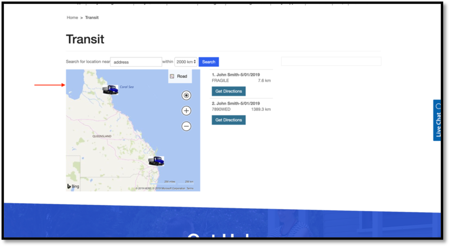
Task: Click the Queensland label on map
Action: click(x=102, y=136)
